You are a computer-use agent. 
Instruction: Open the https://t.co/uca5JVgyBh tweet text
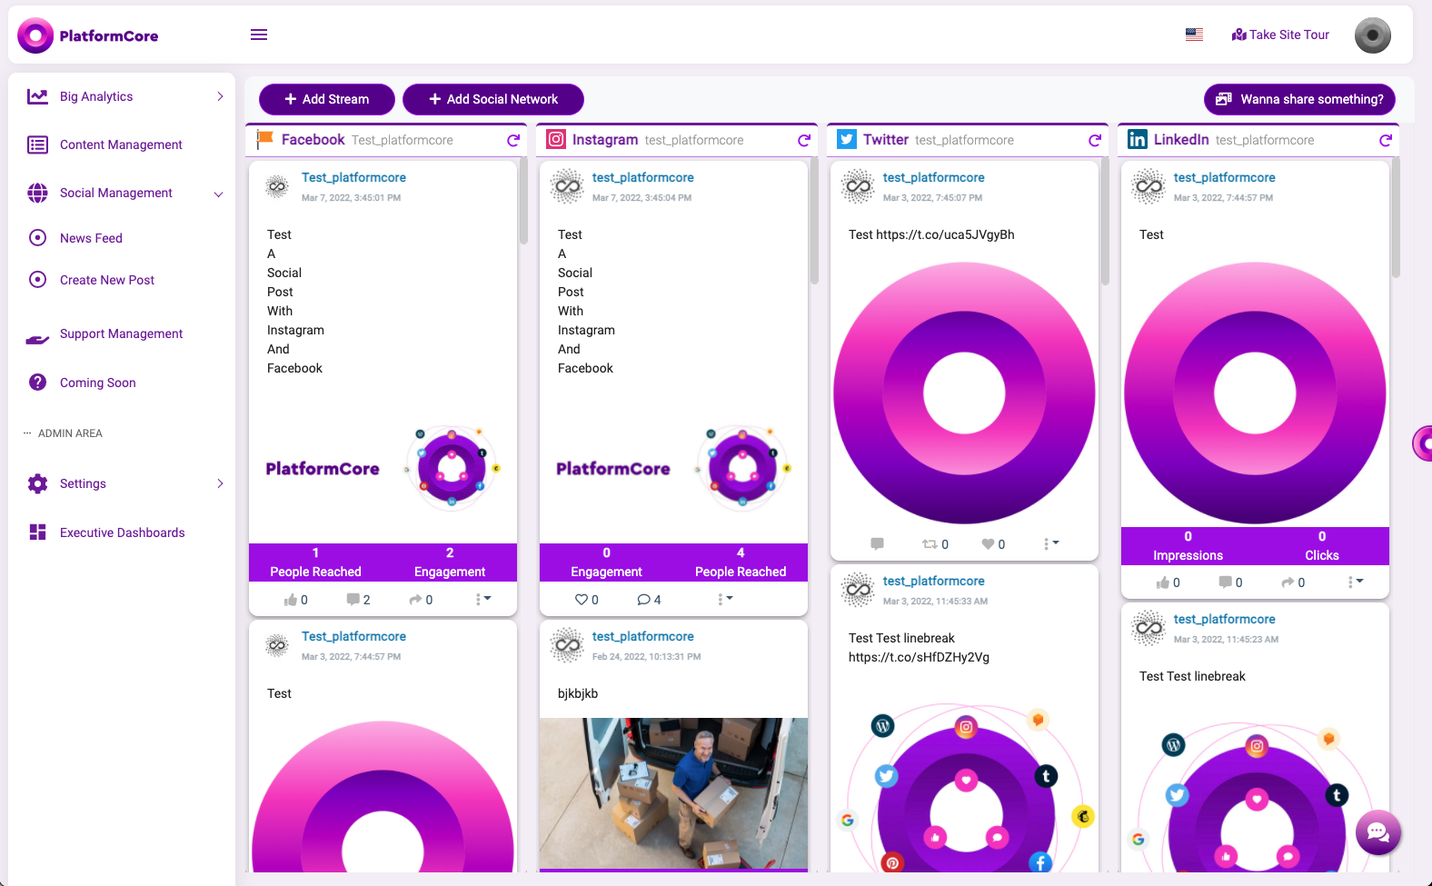pyautogui.click(x=945, y=234)
